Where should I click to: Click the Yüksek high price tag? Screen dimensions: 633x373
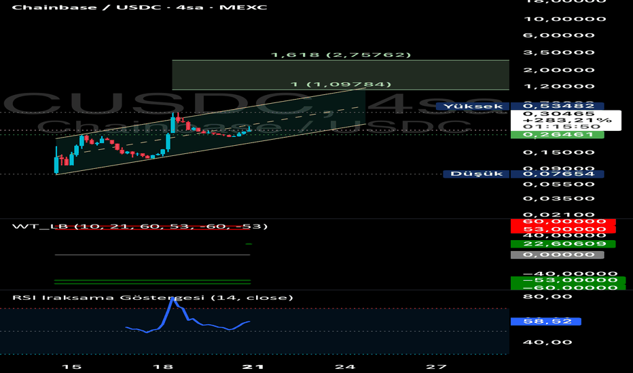[x=473, y=106]
